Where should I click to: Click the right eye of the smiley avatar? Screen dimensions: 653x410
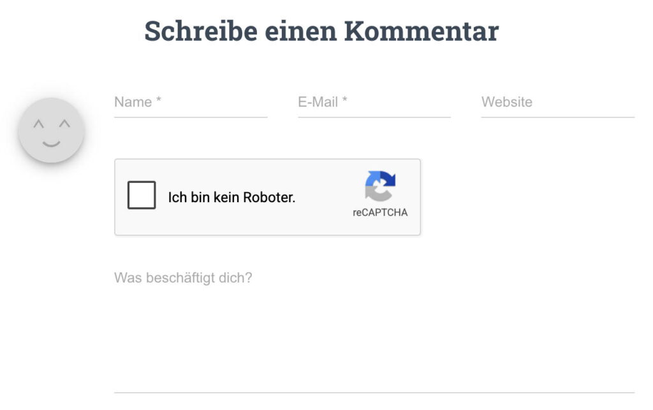(64, 123)
